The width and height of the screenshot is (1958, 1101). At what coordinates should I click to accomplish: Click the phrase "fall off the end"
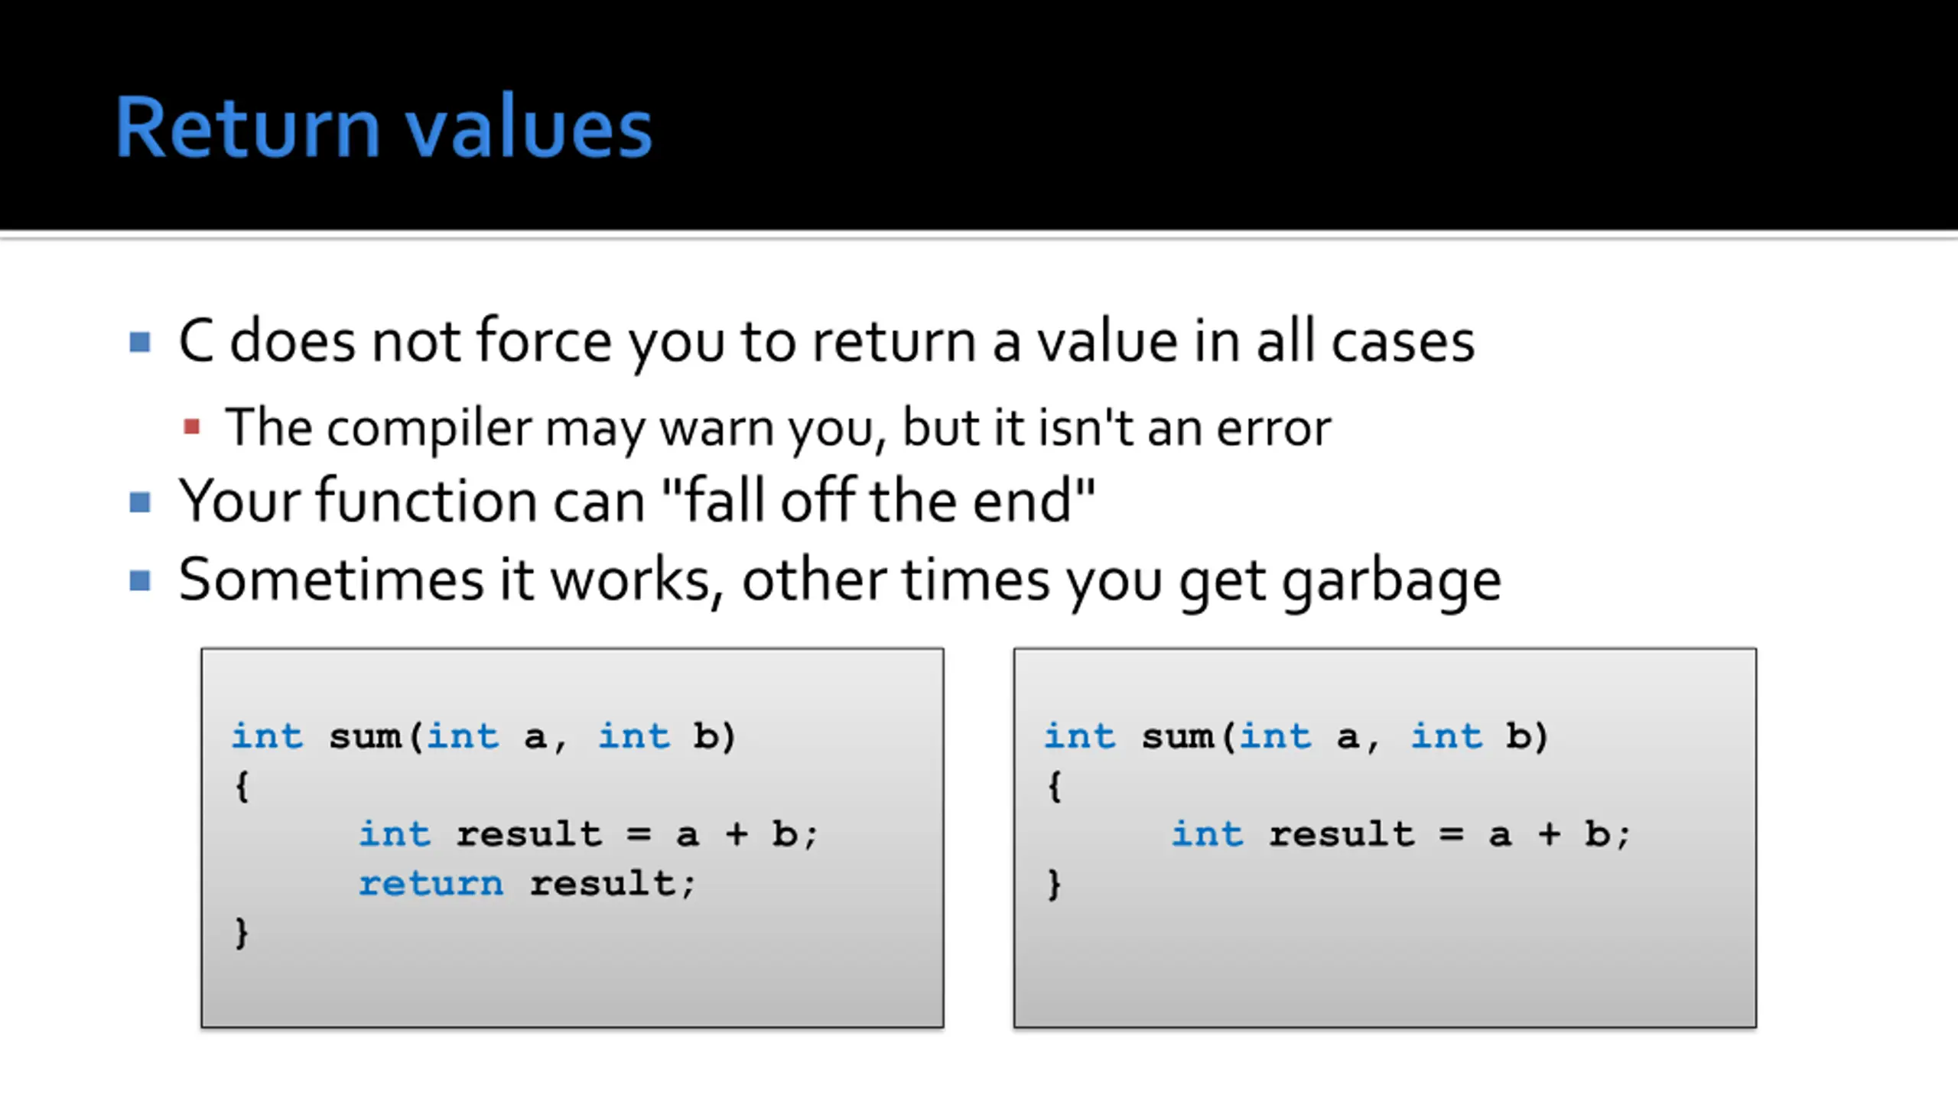pos(878,501)
